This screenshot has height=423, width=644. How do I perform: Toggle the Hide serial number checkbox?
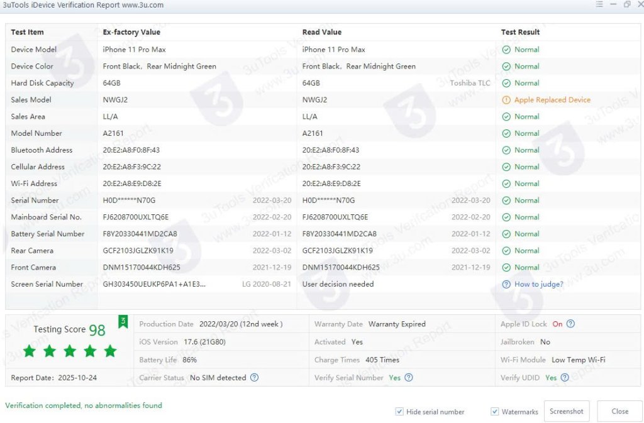(399, 412)
